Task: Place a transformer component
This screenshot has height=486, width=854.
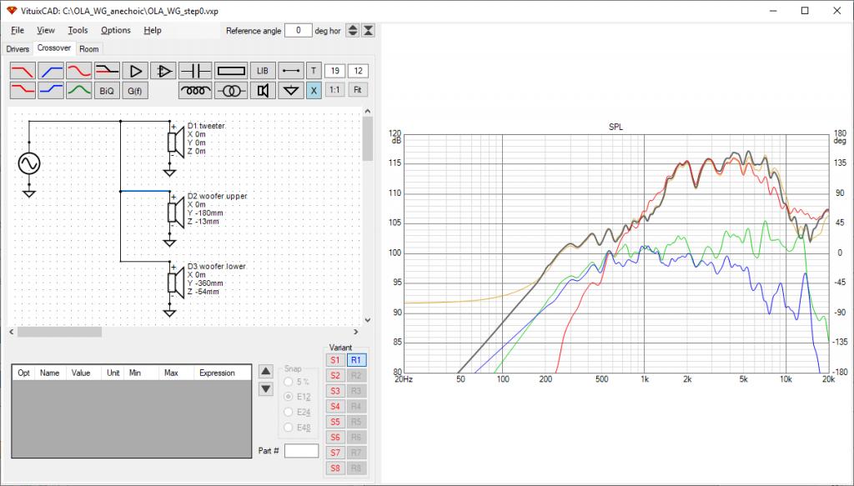Action: point(232,90)
